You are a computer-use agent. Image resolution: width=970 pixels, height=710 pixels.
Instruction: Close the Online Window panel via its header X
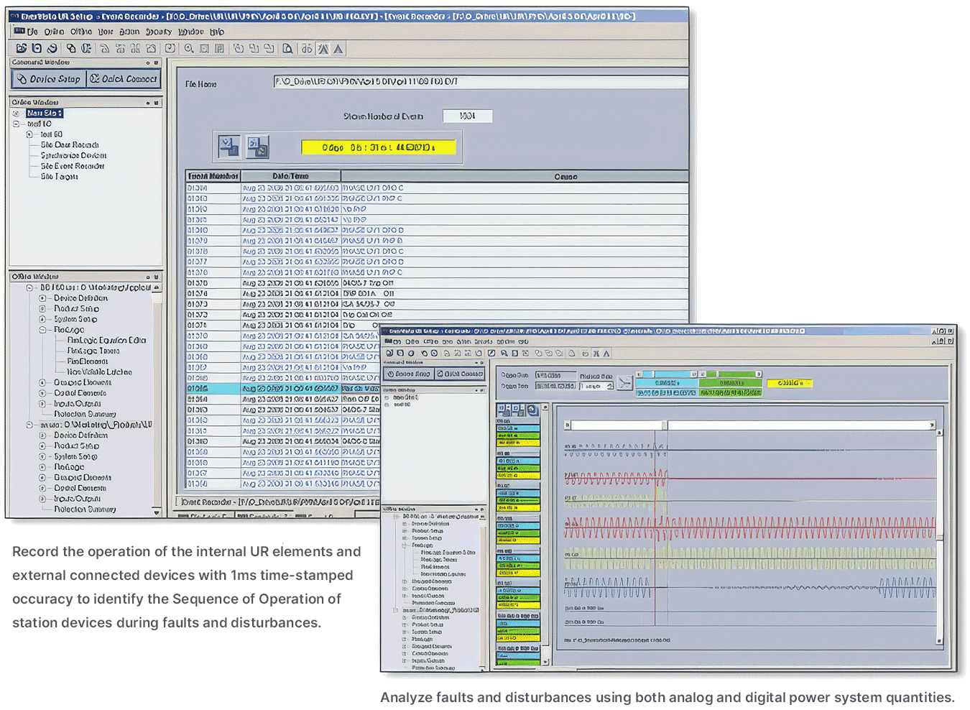tap(156, 103)
